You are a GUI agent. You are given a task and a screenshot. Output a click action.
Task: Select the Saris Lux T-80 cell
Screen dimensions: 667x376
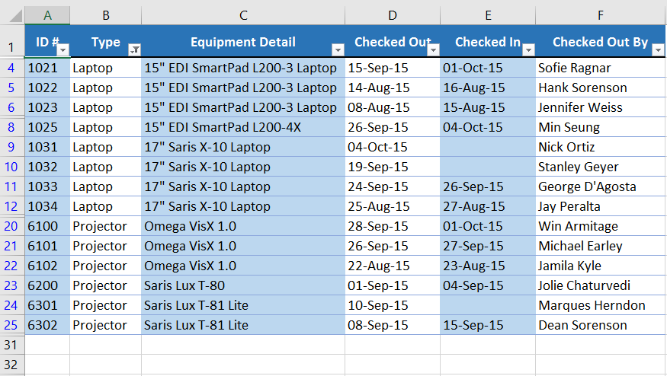[243, 285]
